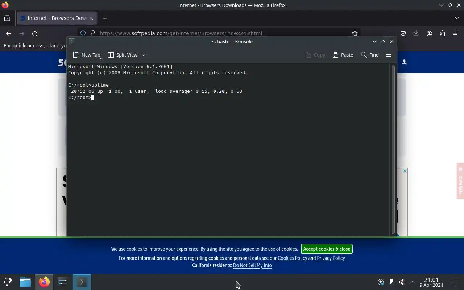Open the Privacy Policy link
The height and width of the screenshot is (290, 464).
click(x=331, y=258)
